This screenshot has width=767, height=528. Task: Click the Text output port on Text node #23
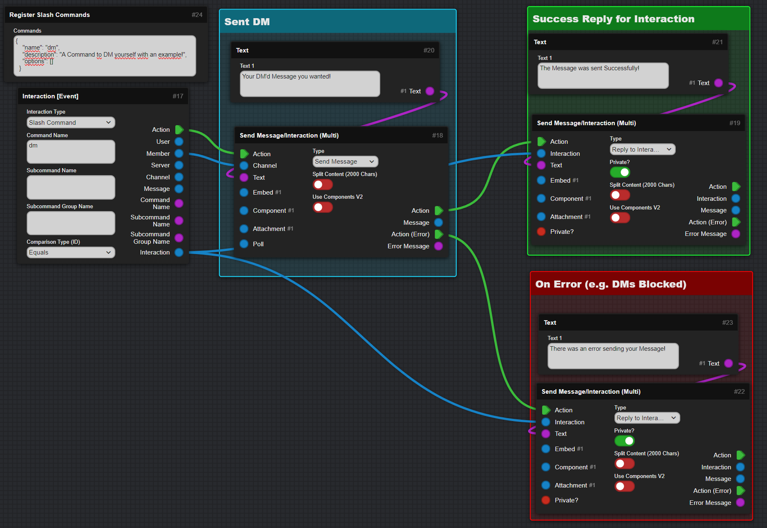click(729, 364)
